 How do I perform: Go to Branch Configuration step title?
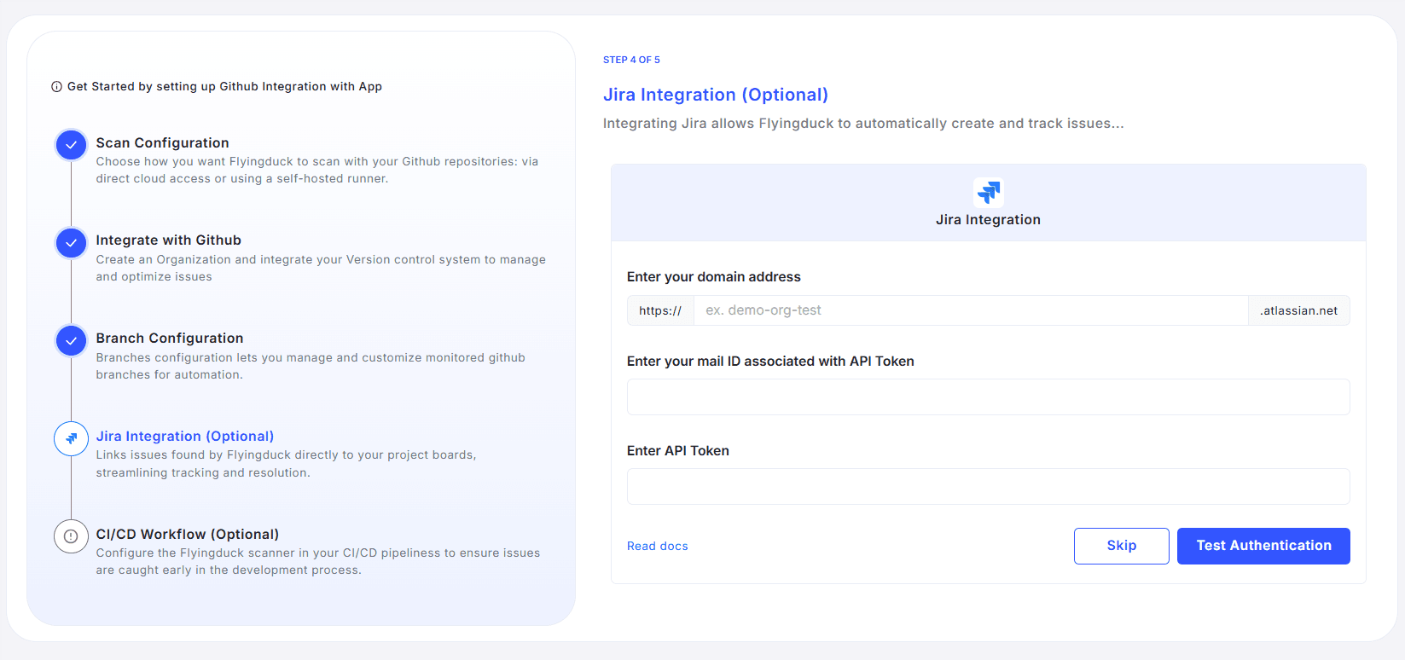169,339
